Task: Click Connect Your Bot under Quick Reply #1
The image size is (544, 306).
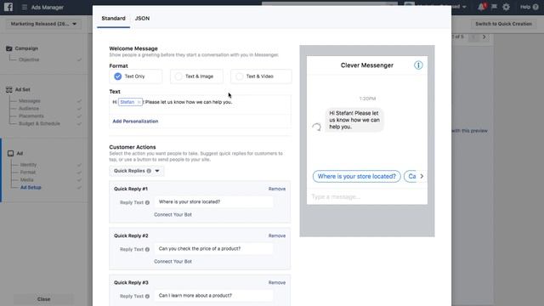Action: [173, 214]
